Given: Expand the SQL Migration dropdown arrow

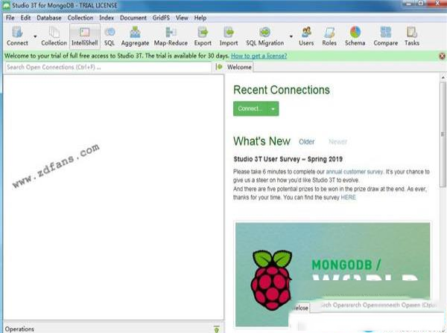Looking at the screenshot, I should coord(291,36).
